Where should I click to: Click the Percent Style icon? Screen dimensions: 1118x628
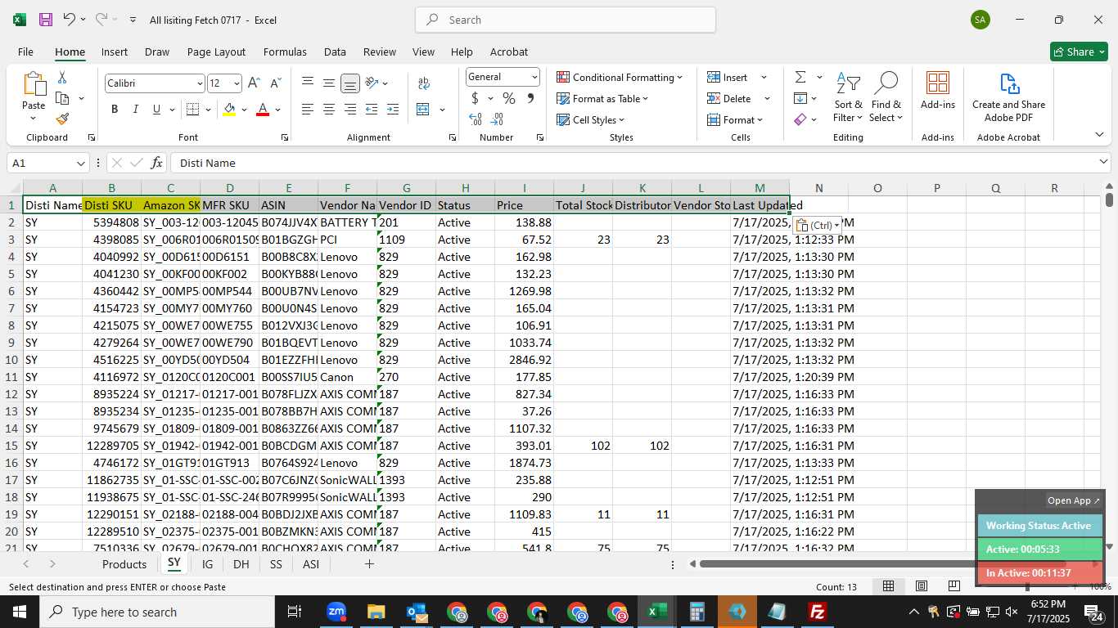[x=509, y=98]
